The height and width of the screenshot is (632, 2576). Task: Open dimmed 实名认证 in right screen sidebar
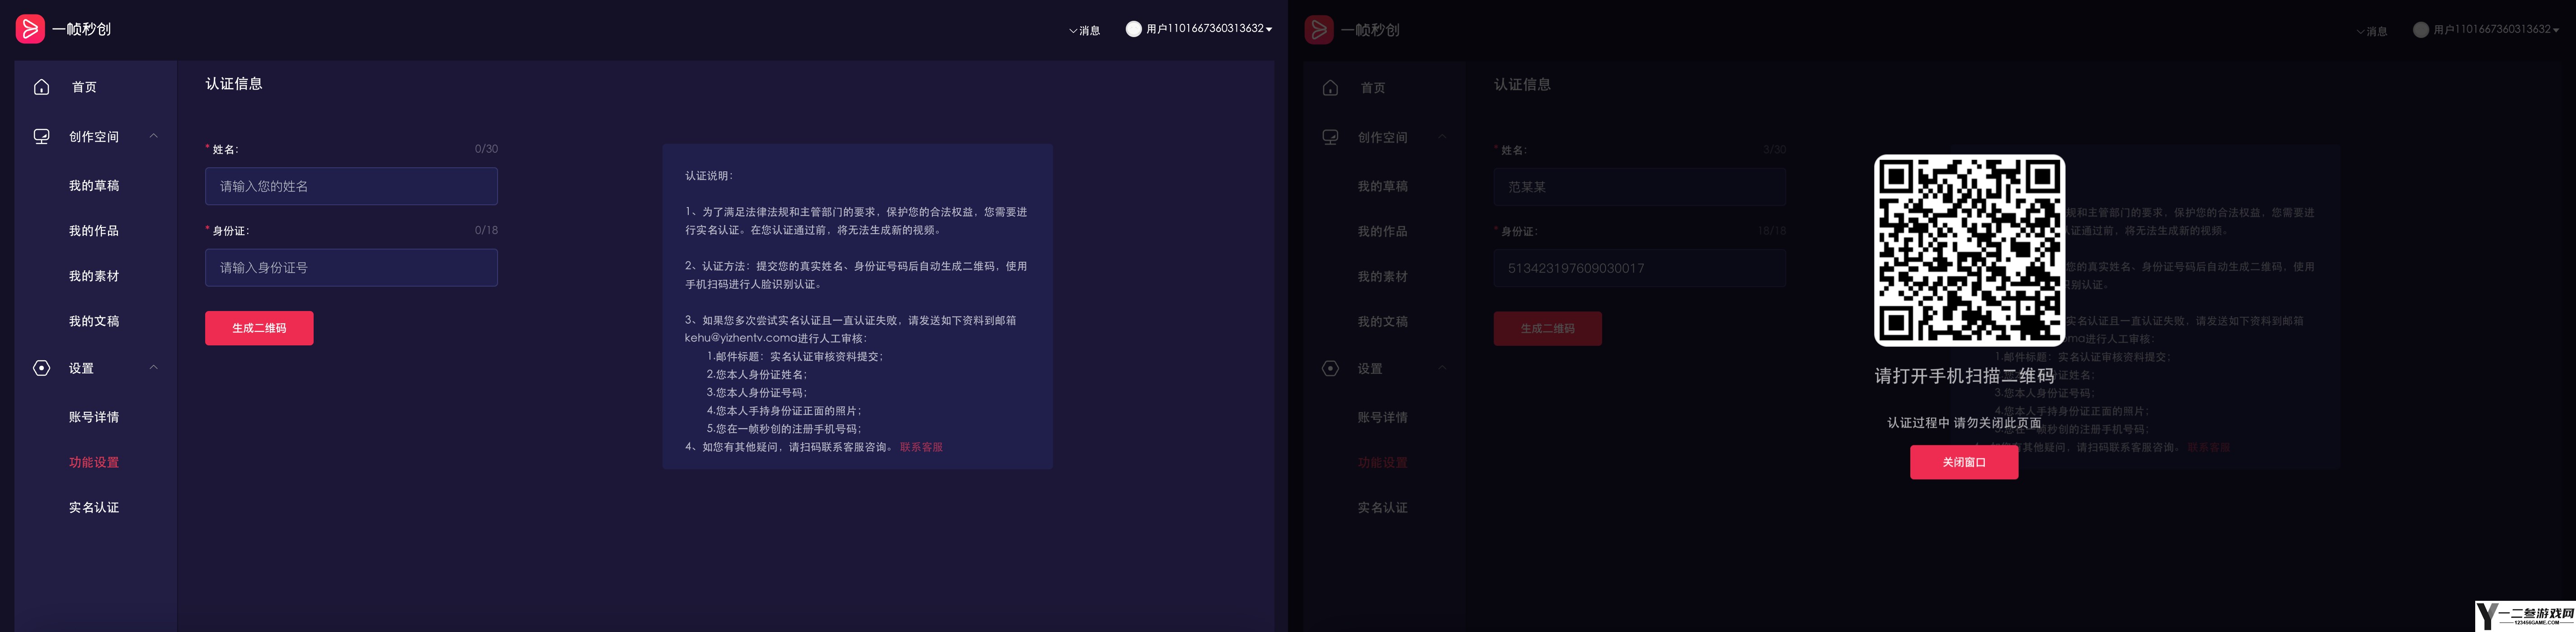click(x=1382, y=508)
